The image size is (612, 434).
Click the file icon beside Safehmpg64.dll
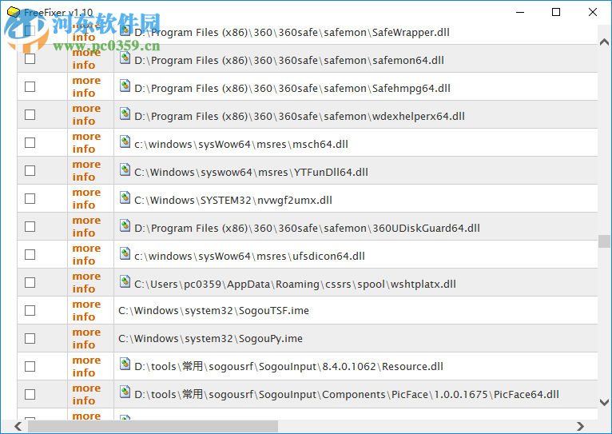pyautogui.click(x=125, y=86)
